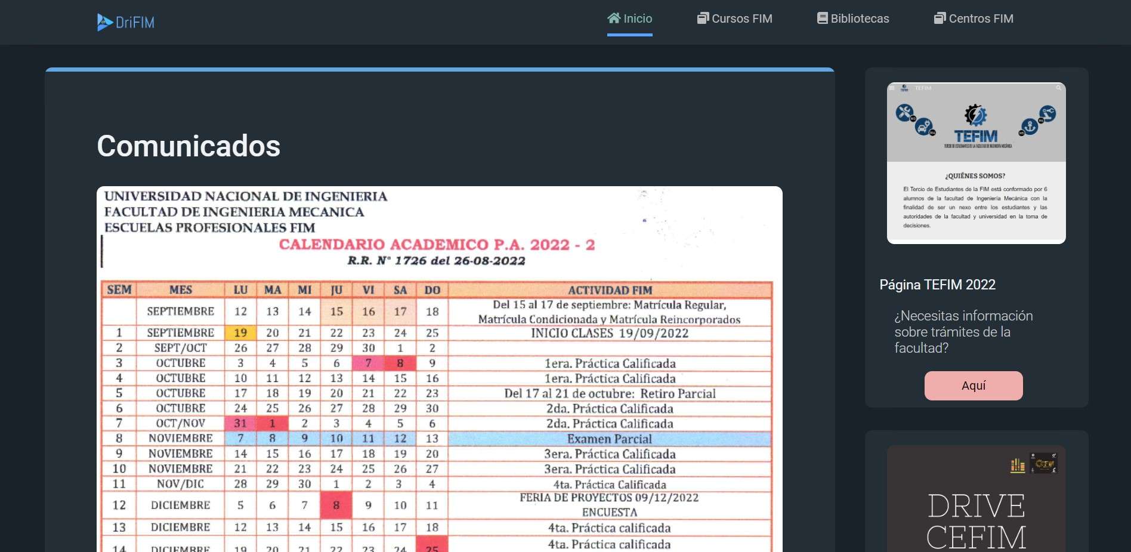Open the ¿Quiénes somos? text in TEFIM preview

pos(975,176)
